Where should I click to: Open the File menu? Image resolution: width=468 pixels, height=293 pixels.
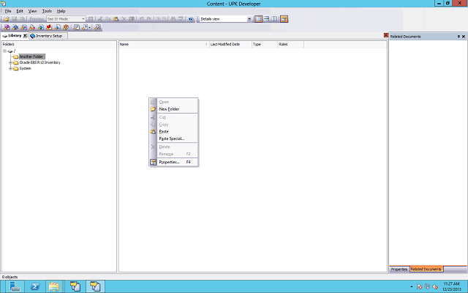click(x=8, y=11)
